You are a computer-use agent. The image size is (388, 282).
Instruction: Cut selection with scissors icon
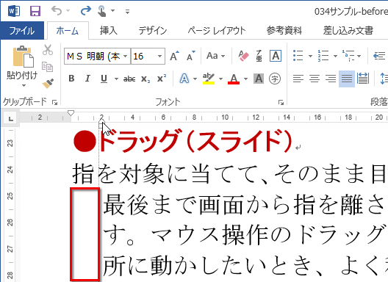pos(48,49)
